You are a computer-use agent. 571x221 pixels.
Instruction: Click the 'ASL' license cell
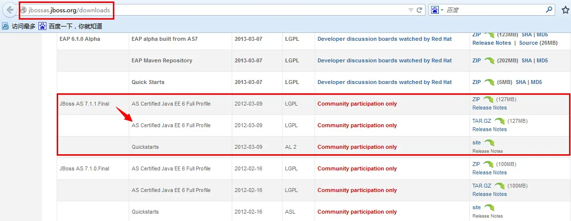point(290,212)
